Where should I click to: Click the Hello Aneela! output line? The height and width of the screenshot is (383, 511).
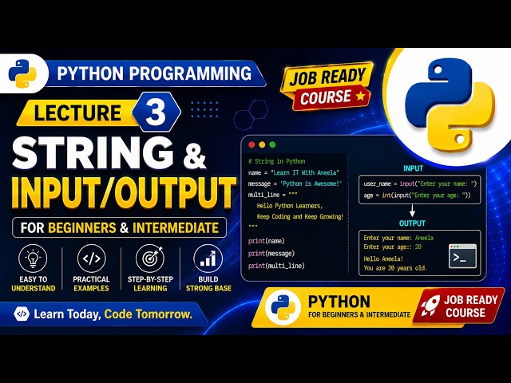click(x=383, y=259)
